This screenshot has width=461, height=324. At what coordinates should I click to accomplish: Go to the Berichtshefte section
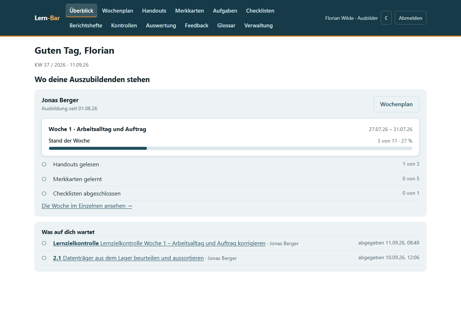tap(86, 25)
